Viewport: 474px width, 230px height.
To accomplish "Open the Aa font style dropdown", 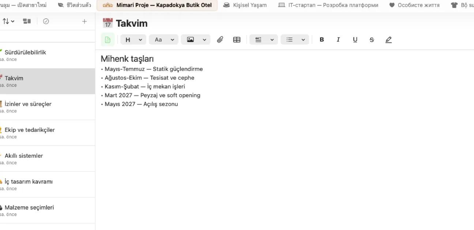I will 163,40.
